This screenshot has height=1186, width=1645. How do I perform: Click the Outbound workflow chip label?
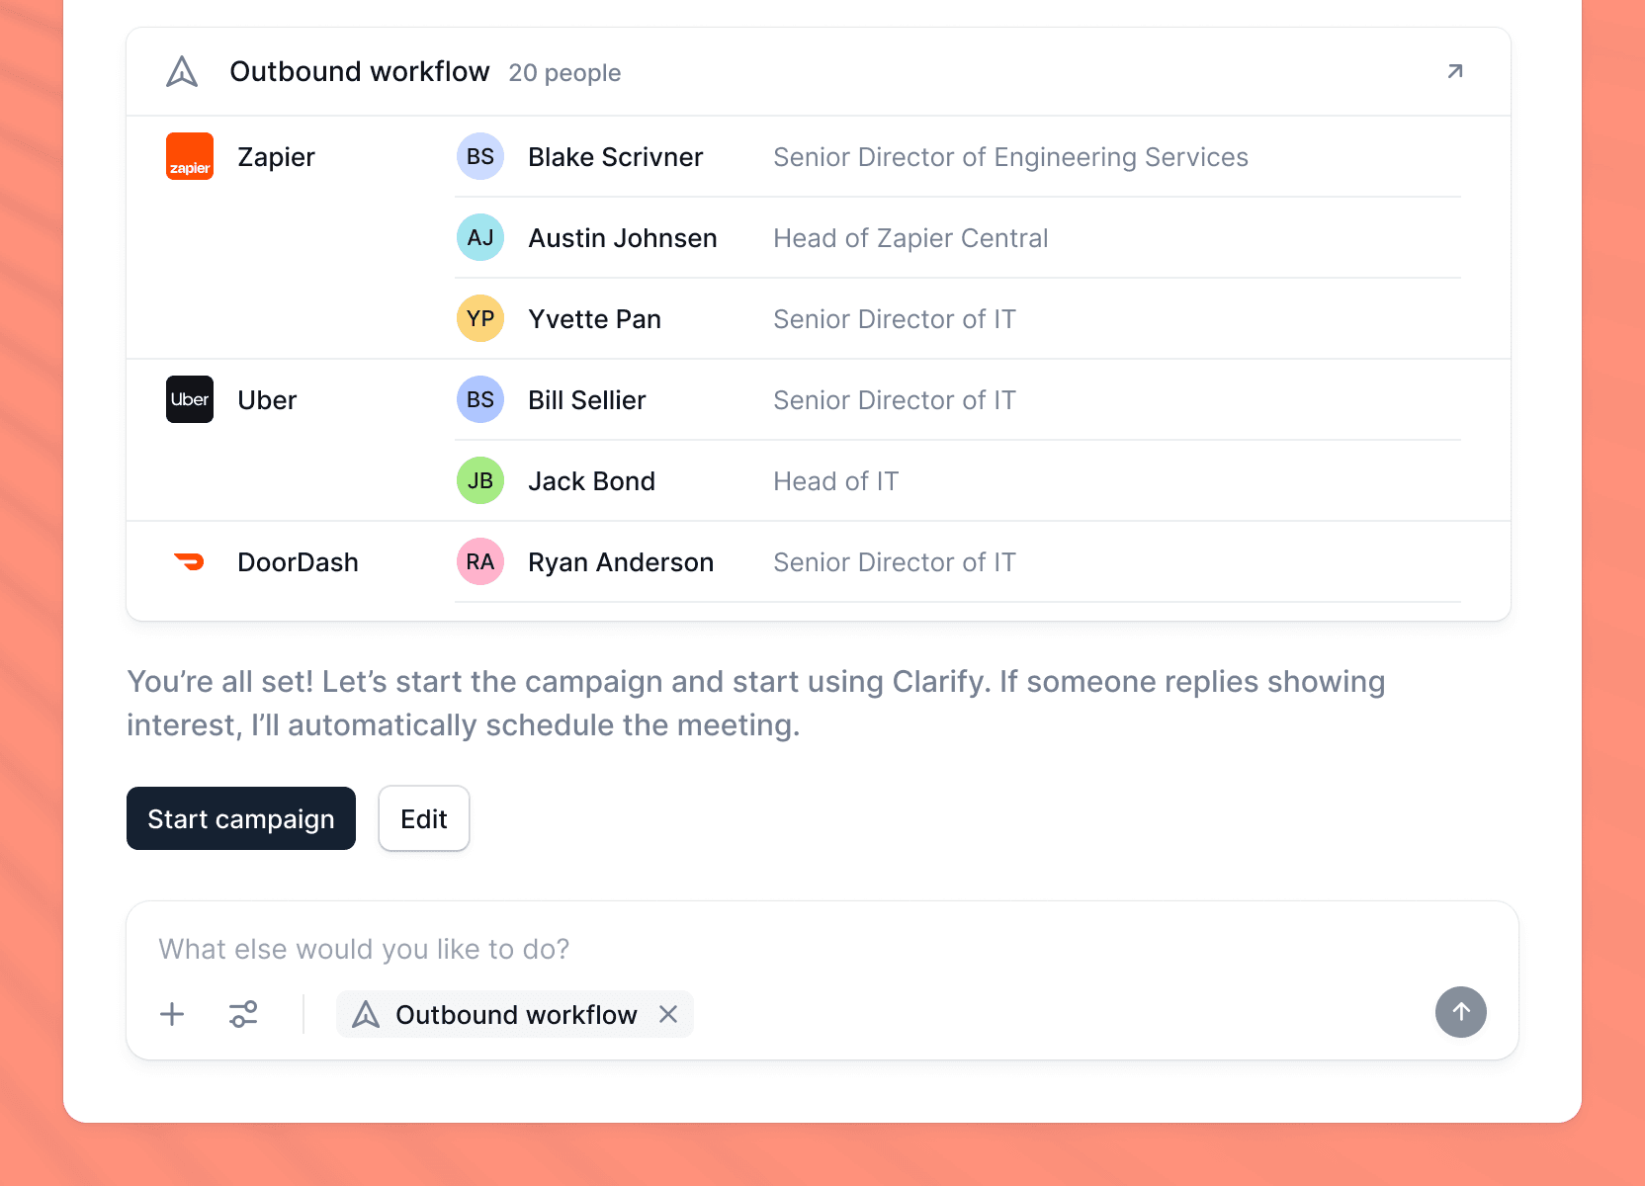516,1014
